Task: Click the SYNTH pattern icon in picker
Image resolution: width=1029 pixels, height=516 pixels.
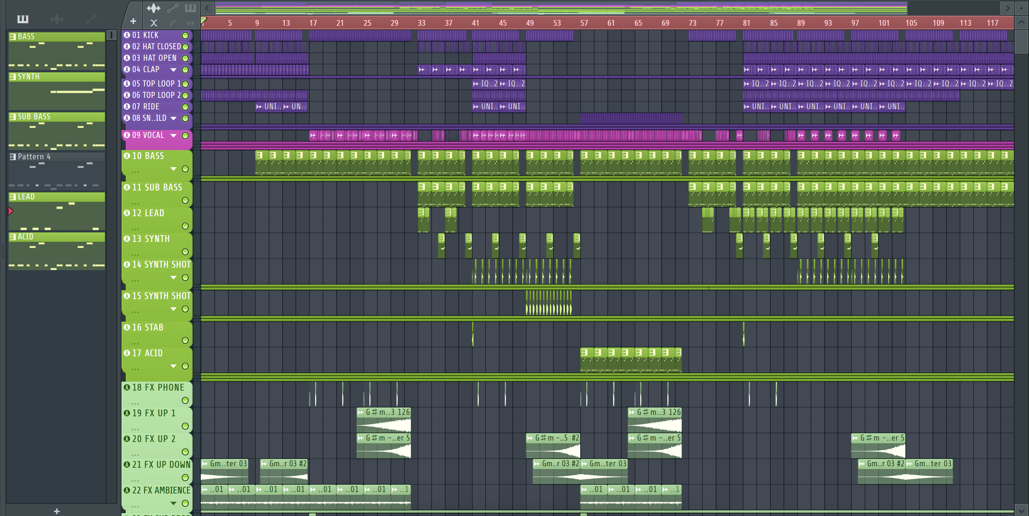Action: pos(13,77)
